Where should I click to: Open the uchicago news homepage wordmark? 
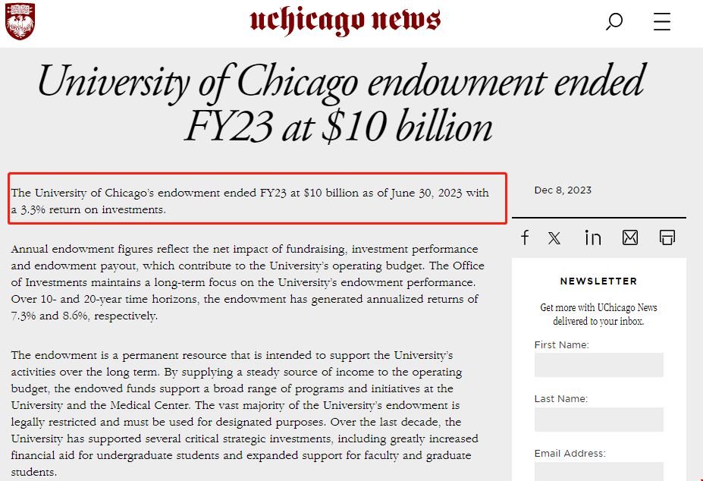345,21
